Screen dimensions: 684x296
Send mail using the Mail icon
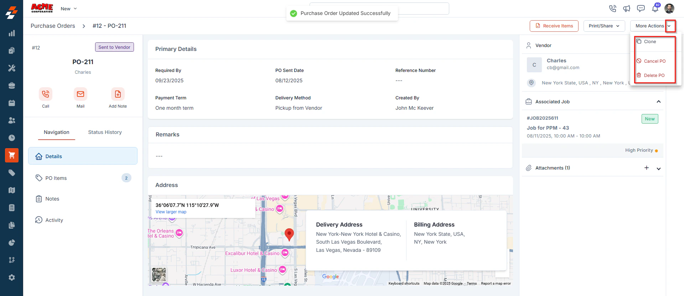[x=81, y=94]
